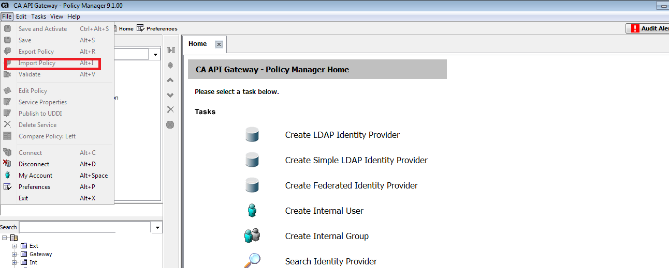The image size is (669, 268).
Task: Choose Exit from the File menu
Action: pyautogui.click(x=57, y=198)
